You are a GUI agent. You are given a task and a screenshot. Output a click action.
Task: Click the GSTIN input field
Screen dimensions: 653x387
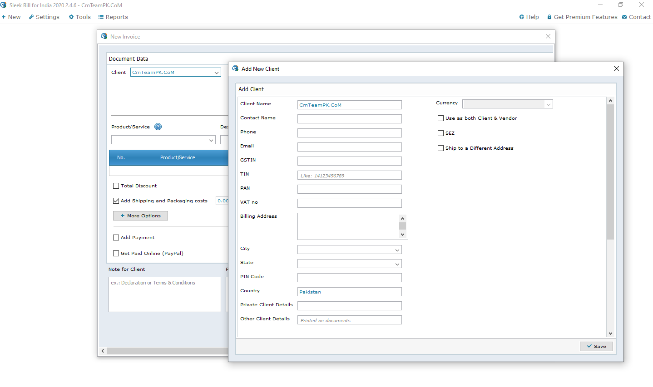coord(349,161)
